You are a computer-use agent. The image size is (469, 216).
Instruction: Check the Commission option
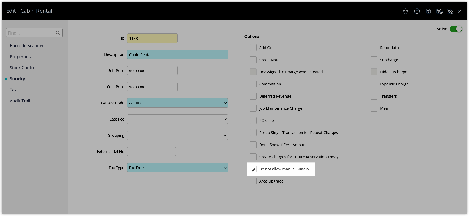[x=253, y=84]
